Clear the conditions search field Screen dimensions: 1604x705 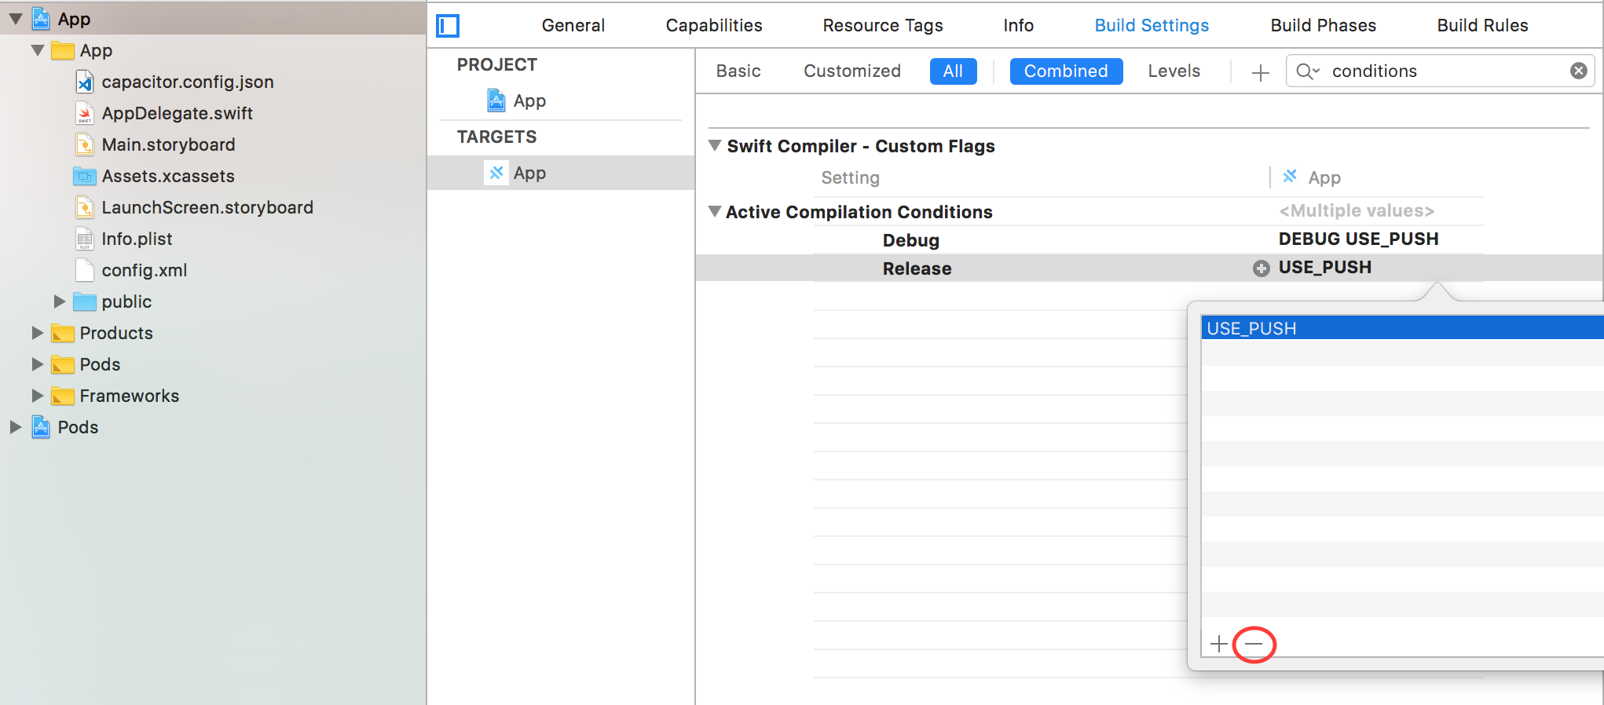point(1578,71)
